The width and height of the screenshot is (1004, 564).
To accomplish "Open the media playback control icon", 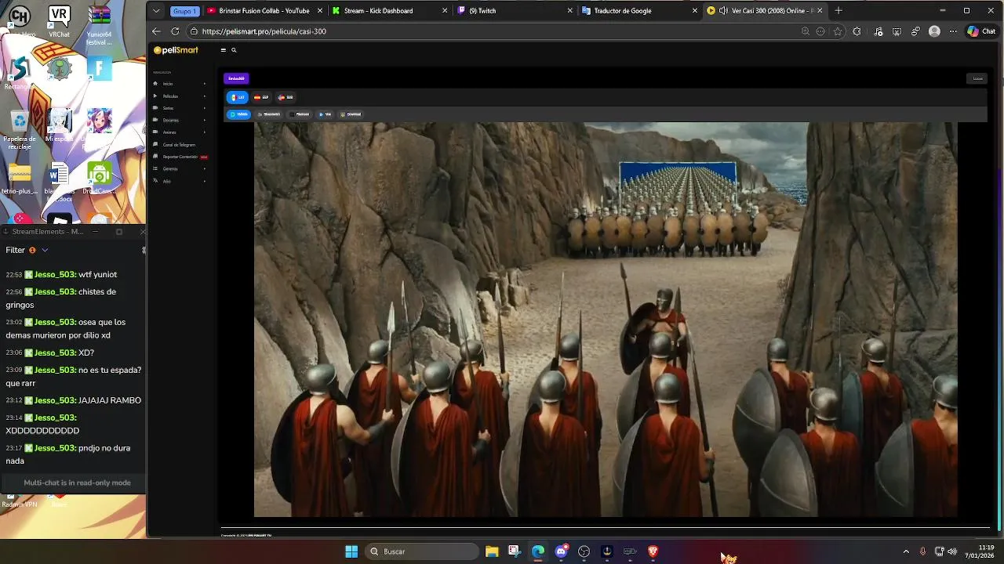I will pyautogui.click(x=878, y=31).
